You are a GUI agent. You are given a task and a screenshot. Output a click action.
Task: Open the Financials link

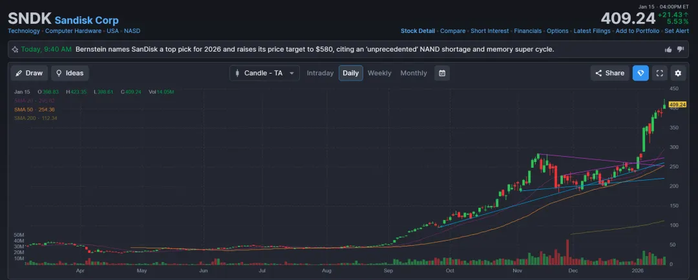[x=527, y=31]
